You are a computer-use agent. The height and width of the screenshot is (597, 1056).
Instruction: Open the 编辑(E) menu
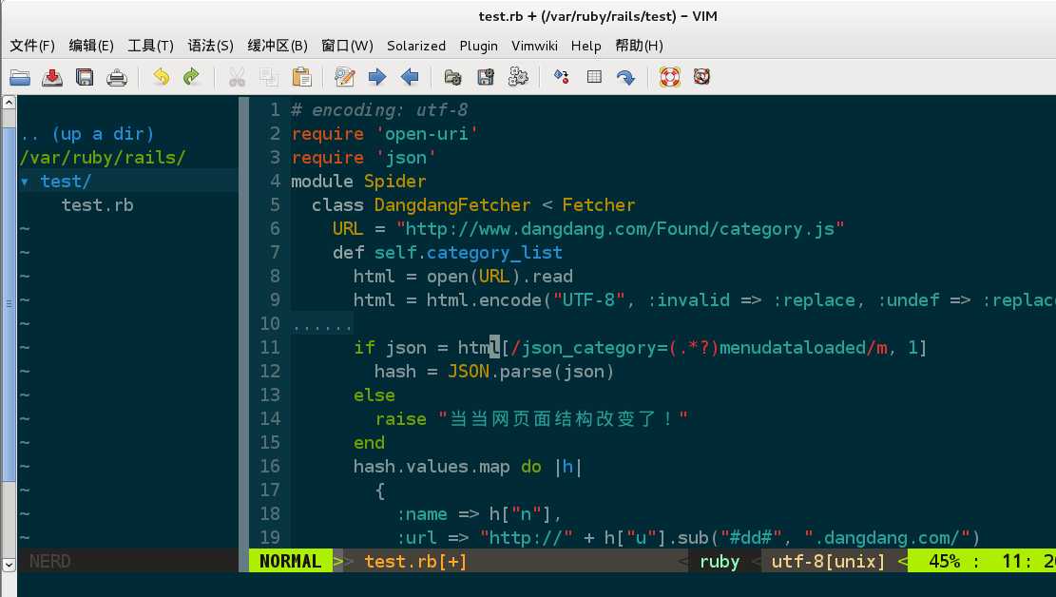click(x=91, y=46)
